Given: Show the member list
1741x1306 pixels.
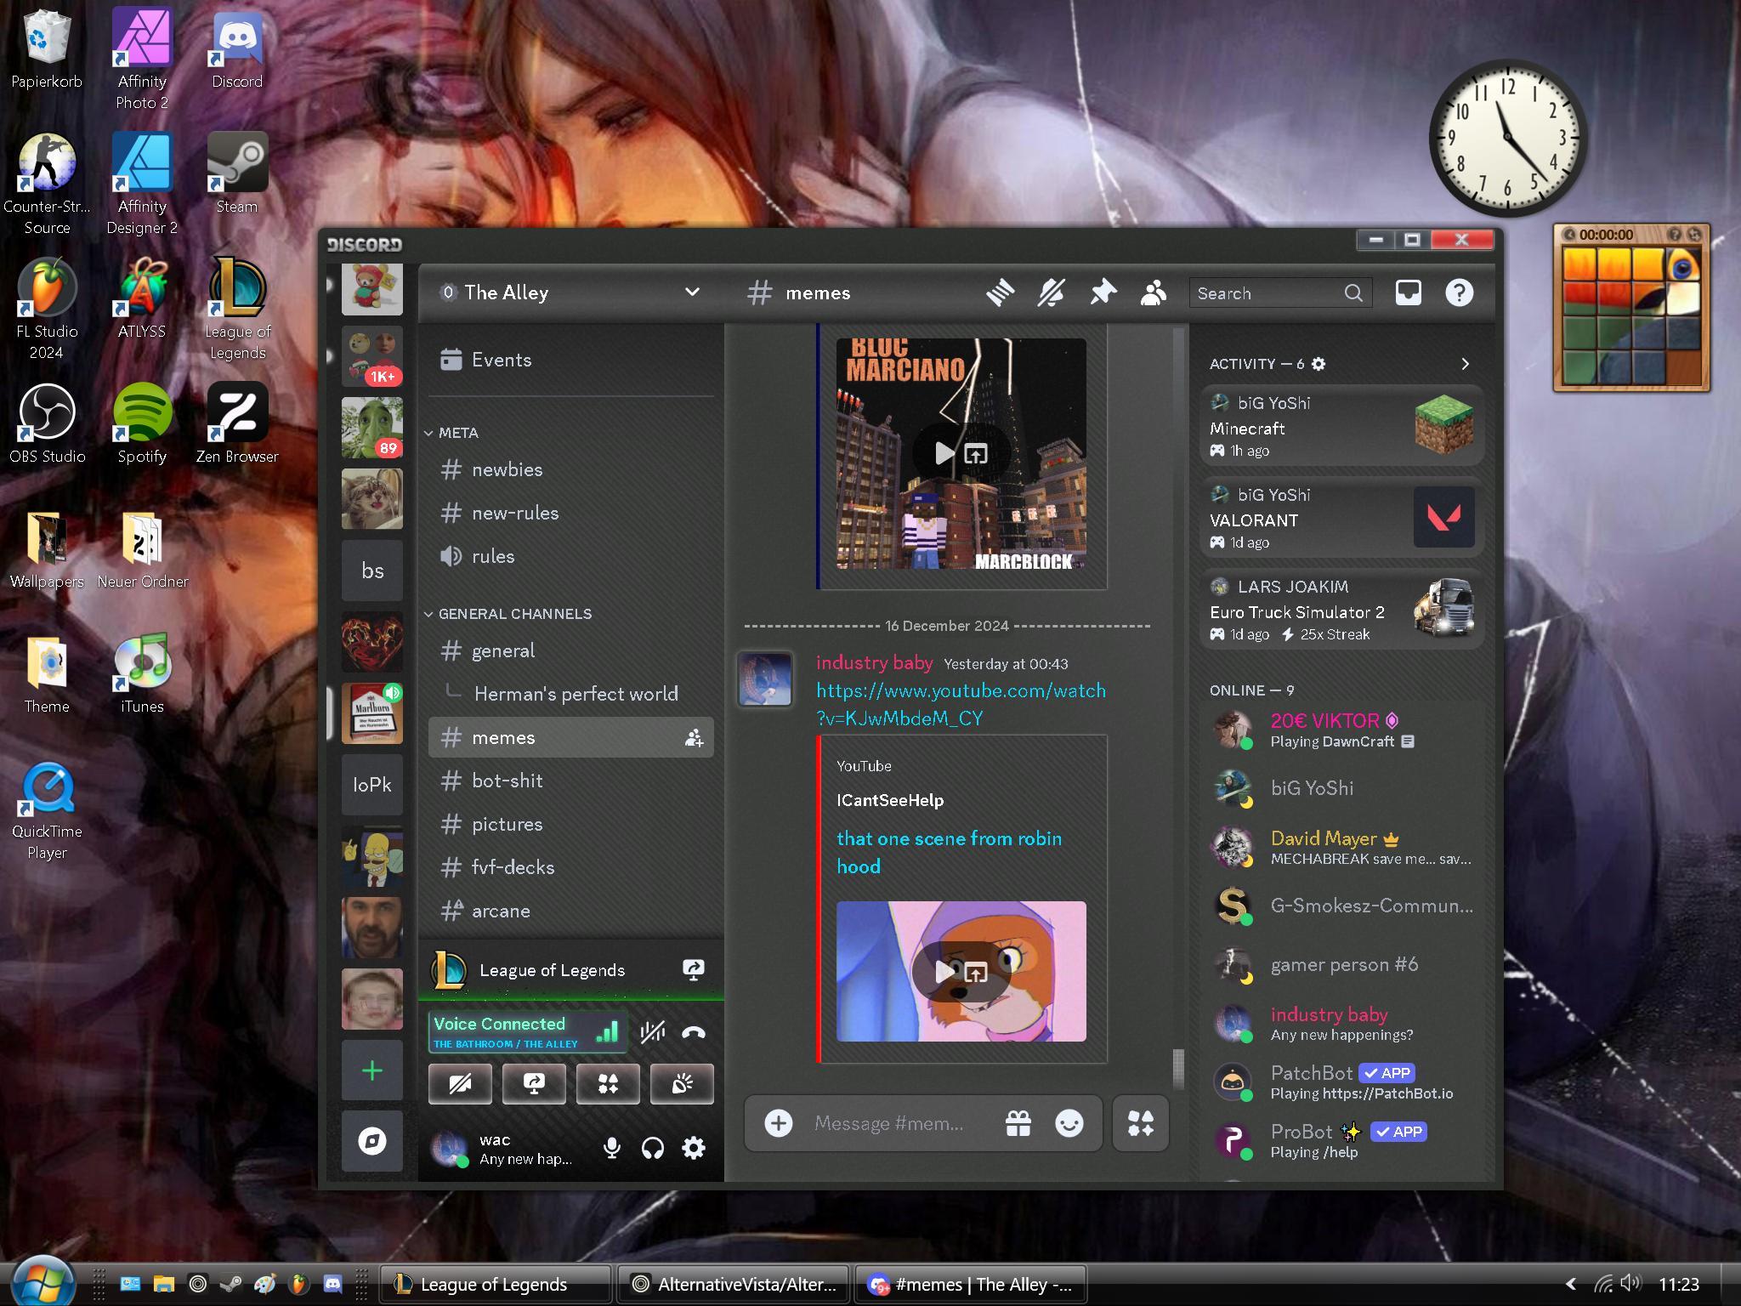Looking at the screenshot, I should click(x=1153, y=292).
